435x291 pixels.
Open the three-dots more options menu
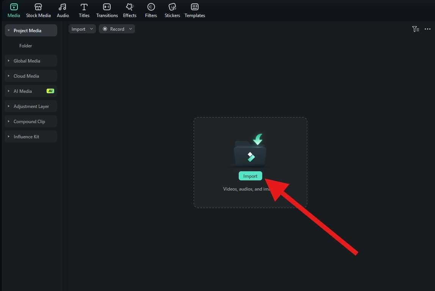pyautogui.click(x=427, y=29)
